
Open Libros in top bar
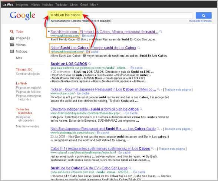click(x=74, y=4)
